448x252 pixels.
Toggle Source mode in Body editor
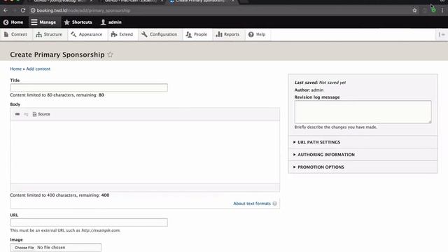click(41, 114)
